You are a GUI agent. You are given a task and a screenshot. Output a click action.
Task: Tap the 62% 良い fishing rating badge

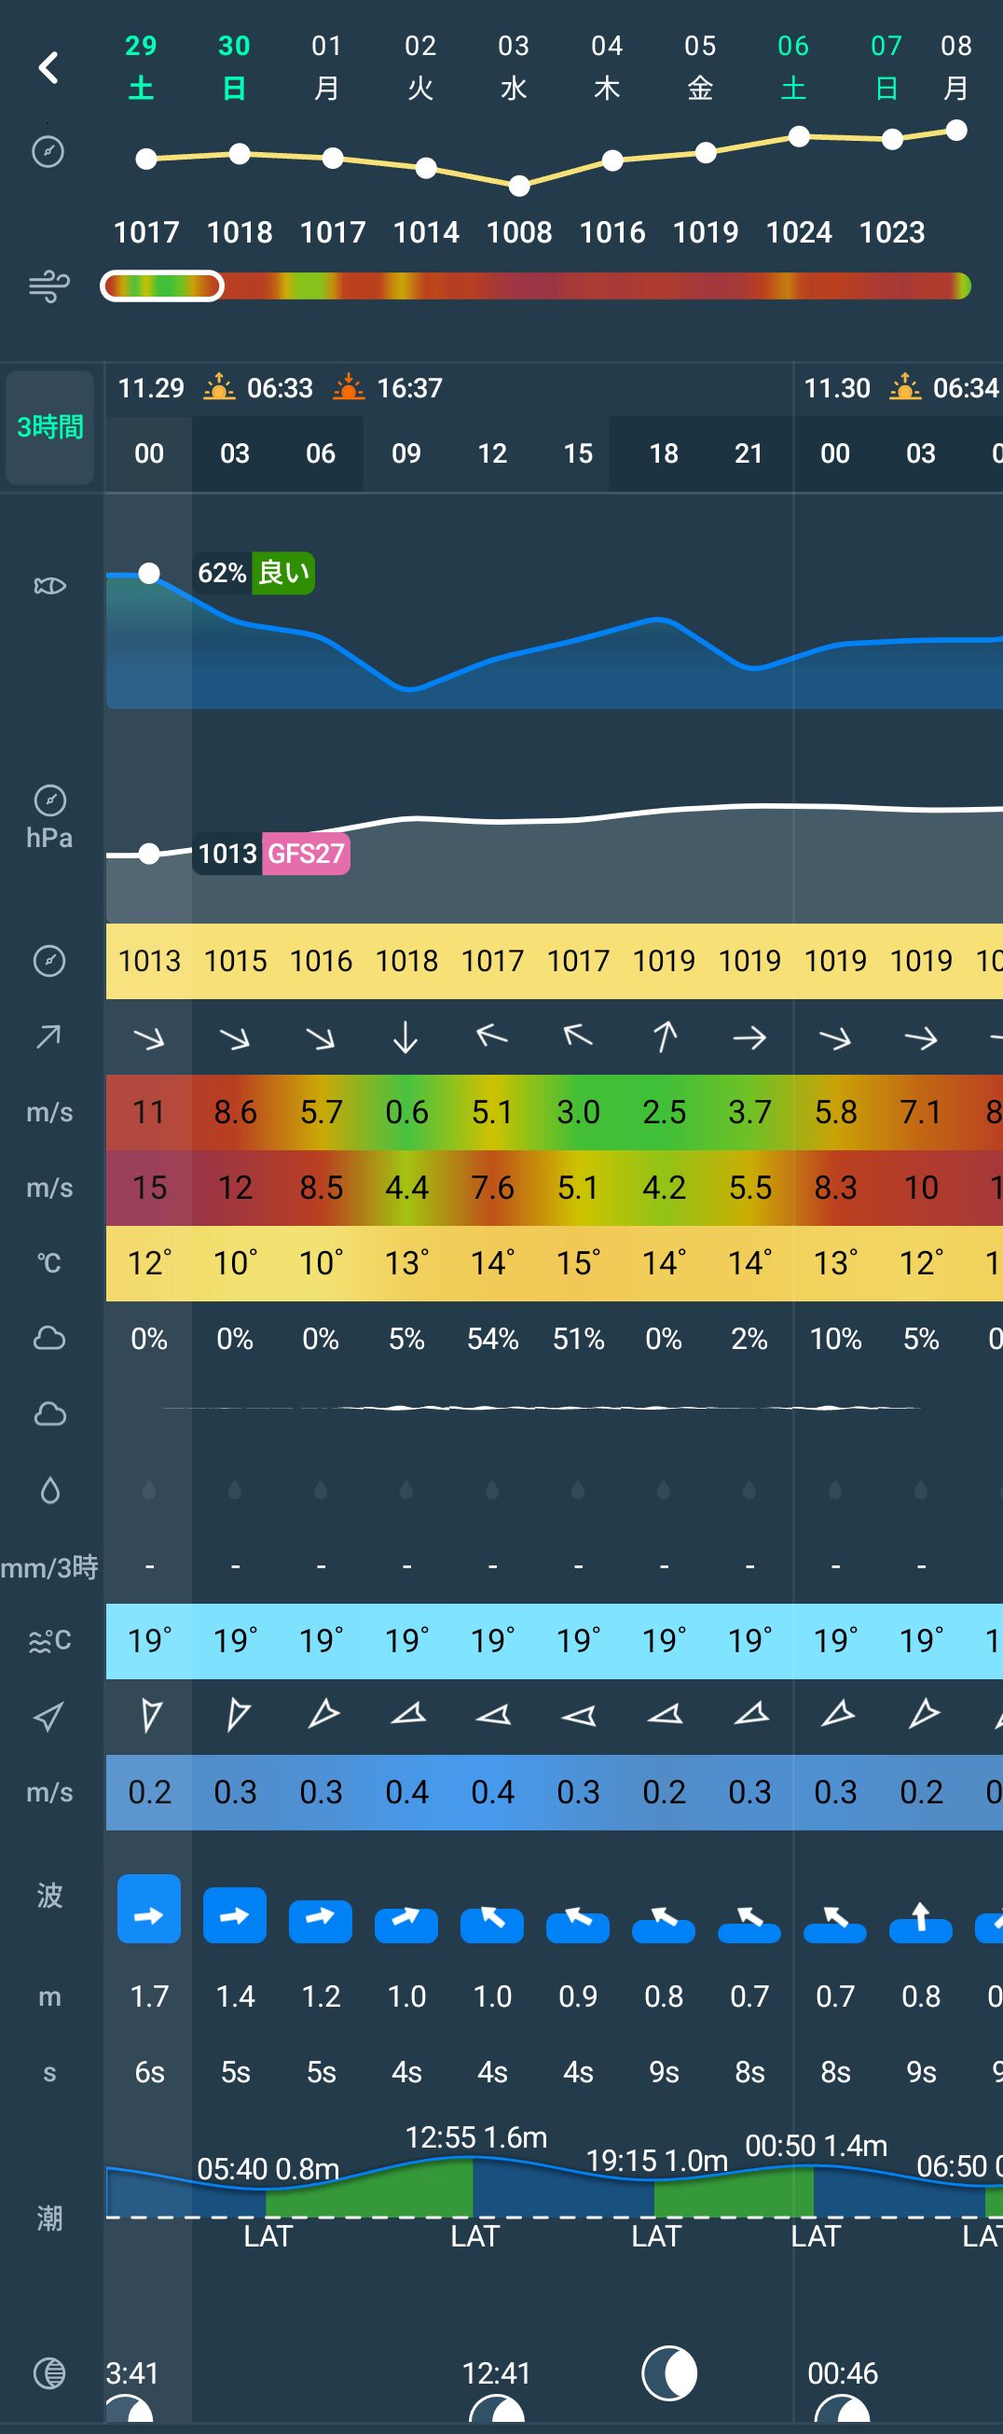[x=255, y=573]
